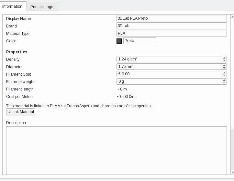Click the Description label
Viewport: 234px width, 181px height.
pos(16,123)
